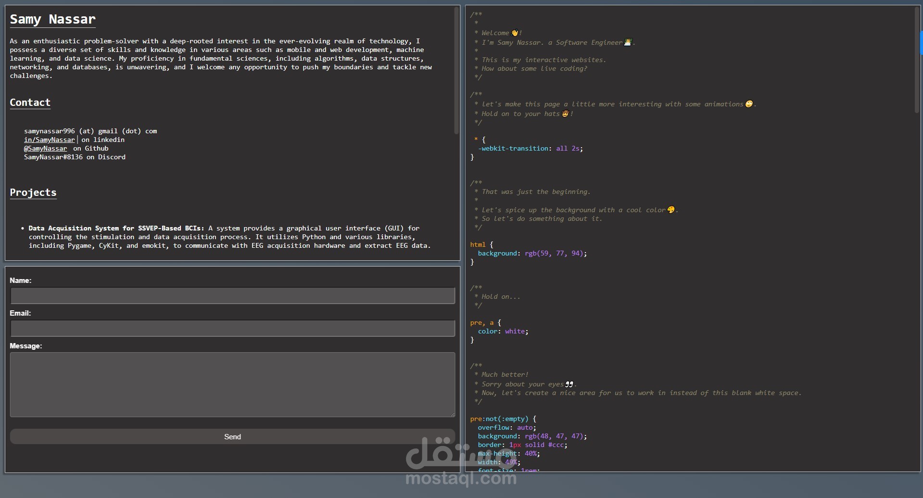Open the @SamyNassar Github link
Image resolution: width=923 pixels, height=498 pixels.
click(46, 149)
